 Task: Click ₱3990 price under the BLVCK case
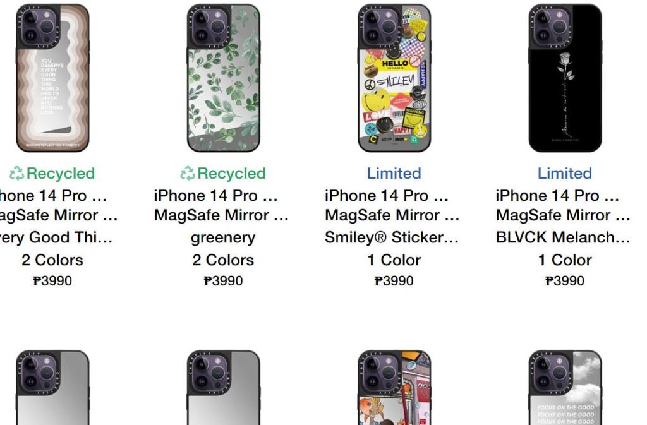point(565,281)
